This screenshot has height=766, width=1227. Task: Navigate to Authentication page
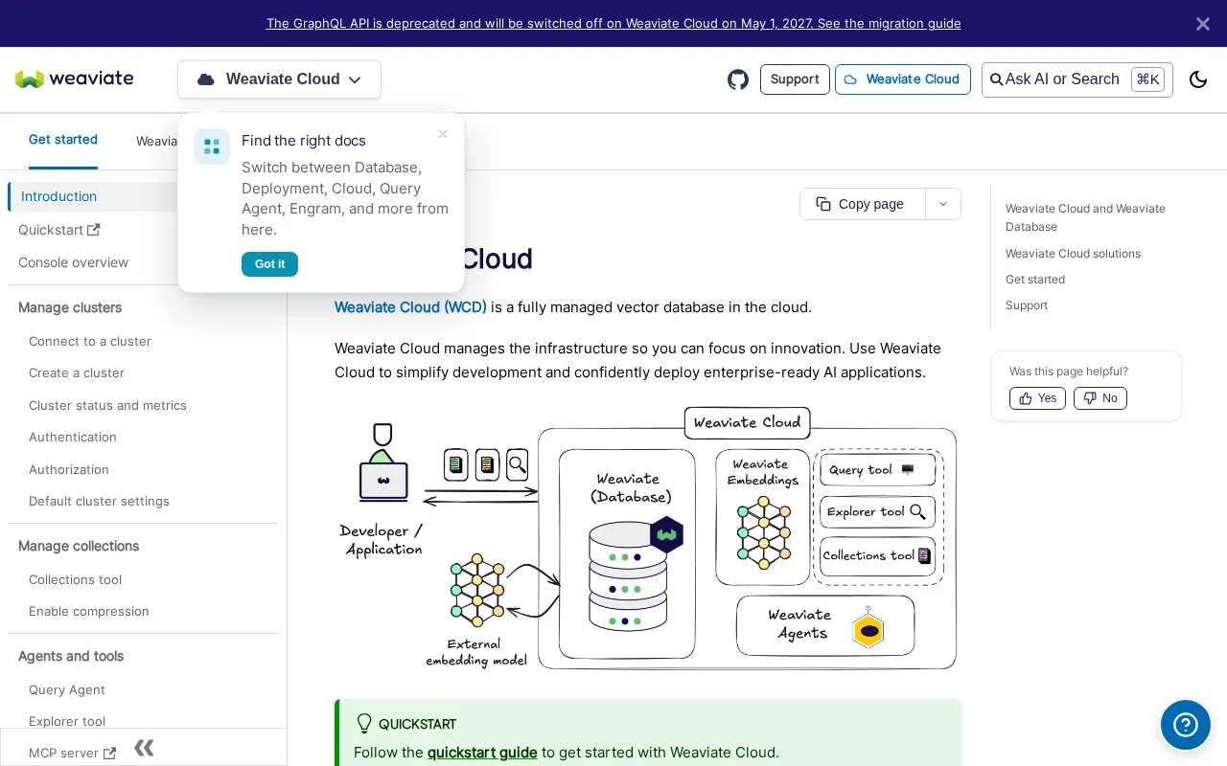click(x=73, y=437)
